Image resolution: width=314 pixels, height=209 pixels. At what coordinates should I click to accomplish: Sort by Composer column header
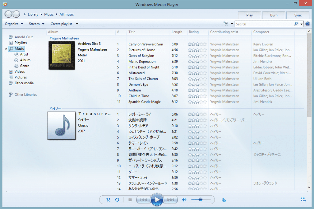click(273, 32)
